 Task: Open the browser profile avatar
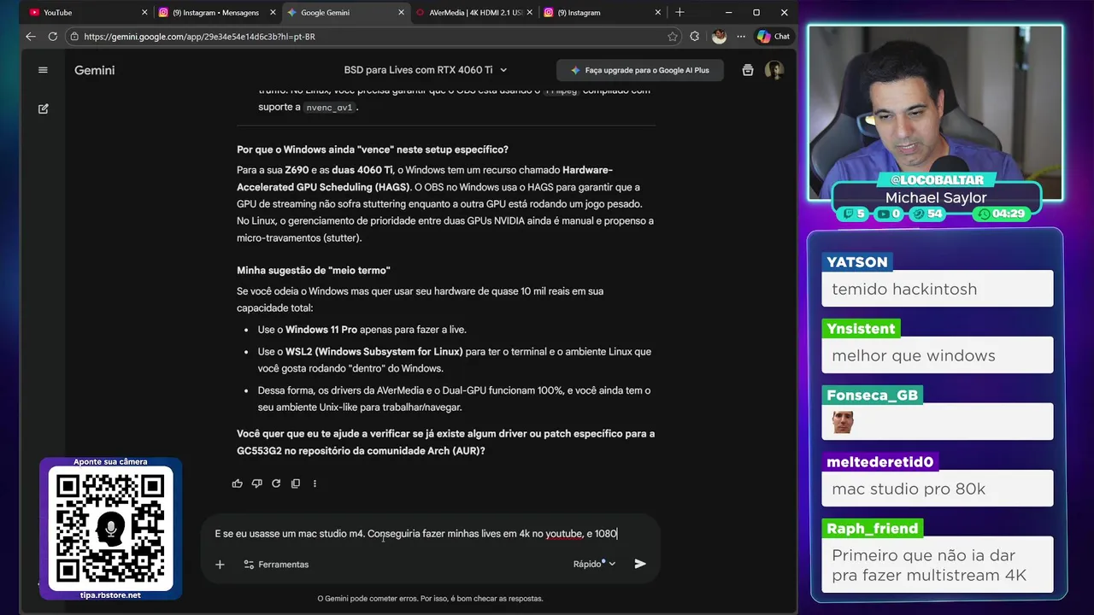tap(719, 37)
